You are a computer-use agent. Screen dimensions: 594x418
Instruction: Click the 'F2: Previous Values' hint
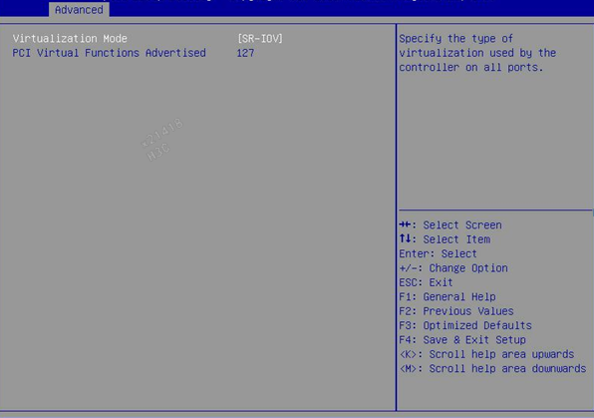456,311
